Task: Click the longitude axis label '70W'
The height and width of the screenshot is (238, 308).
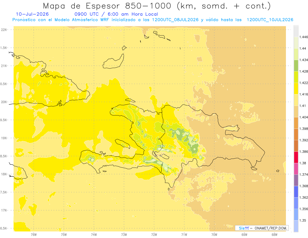Action: [x=214, y=235]
